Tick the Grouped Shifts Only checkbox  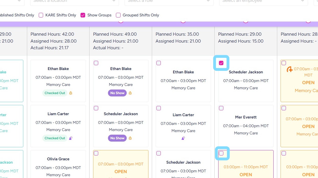[x=118, y=15]
